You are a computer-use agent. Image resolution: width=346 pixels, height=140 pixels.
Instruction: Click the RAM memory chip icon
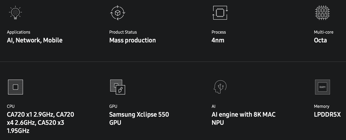click(322, 87)
